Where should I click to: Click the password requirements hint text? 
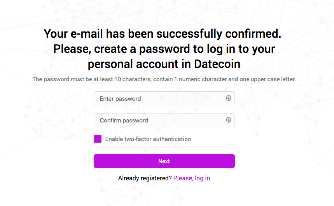click(x=164, y=79)
